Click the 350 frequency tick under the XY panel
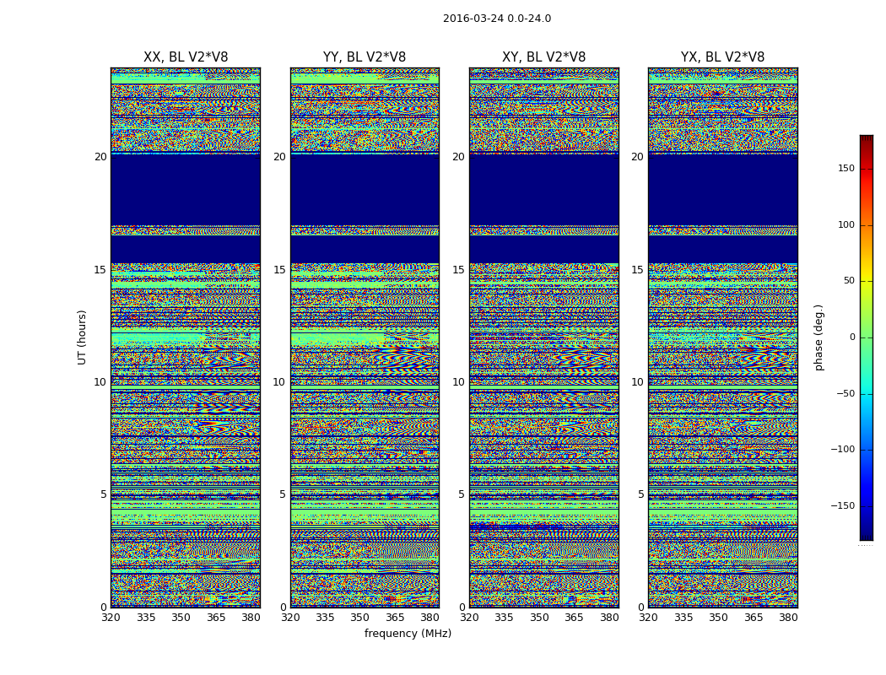Viewport: 886px width, 675px height. (540, 618)
